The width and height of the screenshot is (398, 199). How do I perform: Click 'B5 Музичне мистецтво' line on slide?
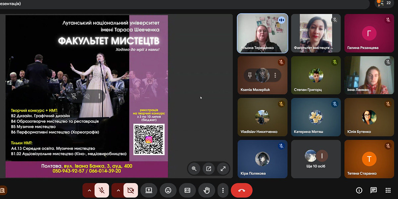(33, 127)
